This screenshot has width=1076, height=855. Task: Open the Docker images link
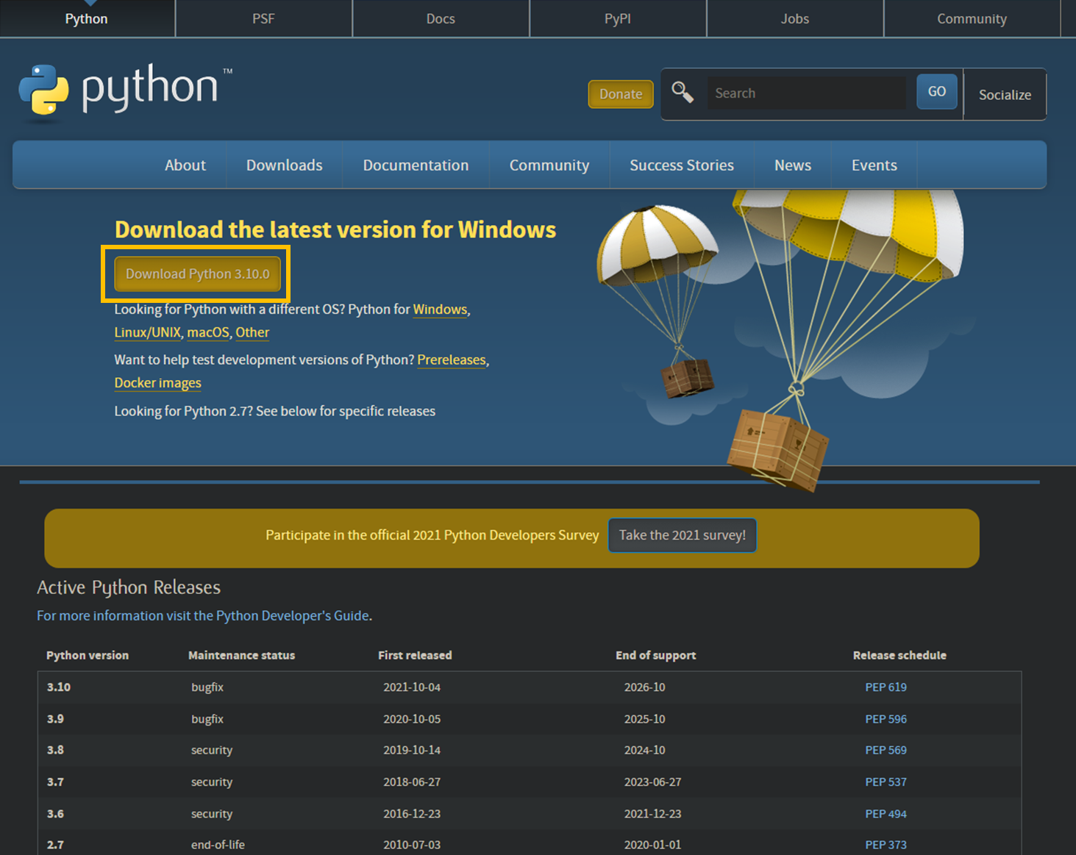tap(157, 383)
